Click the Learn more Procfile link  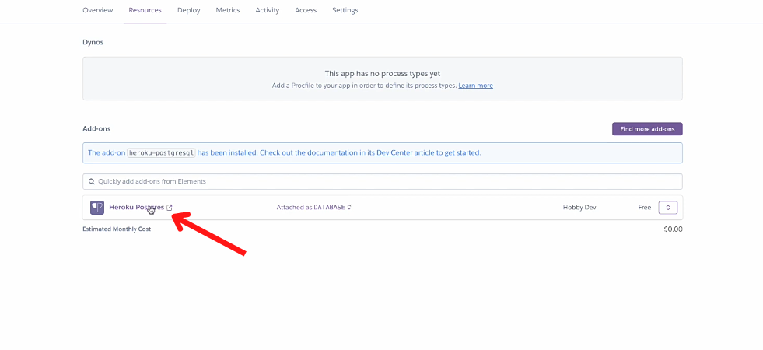pos(475,86)
